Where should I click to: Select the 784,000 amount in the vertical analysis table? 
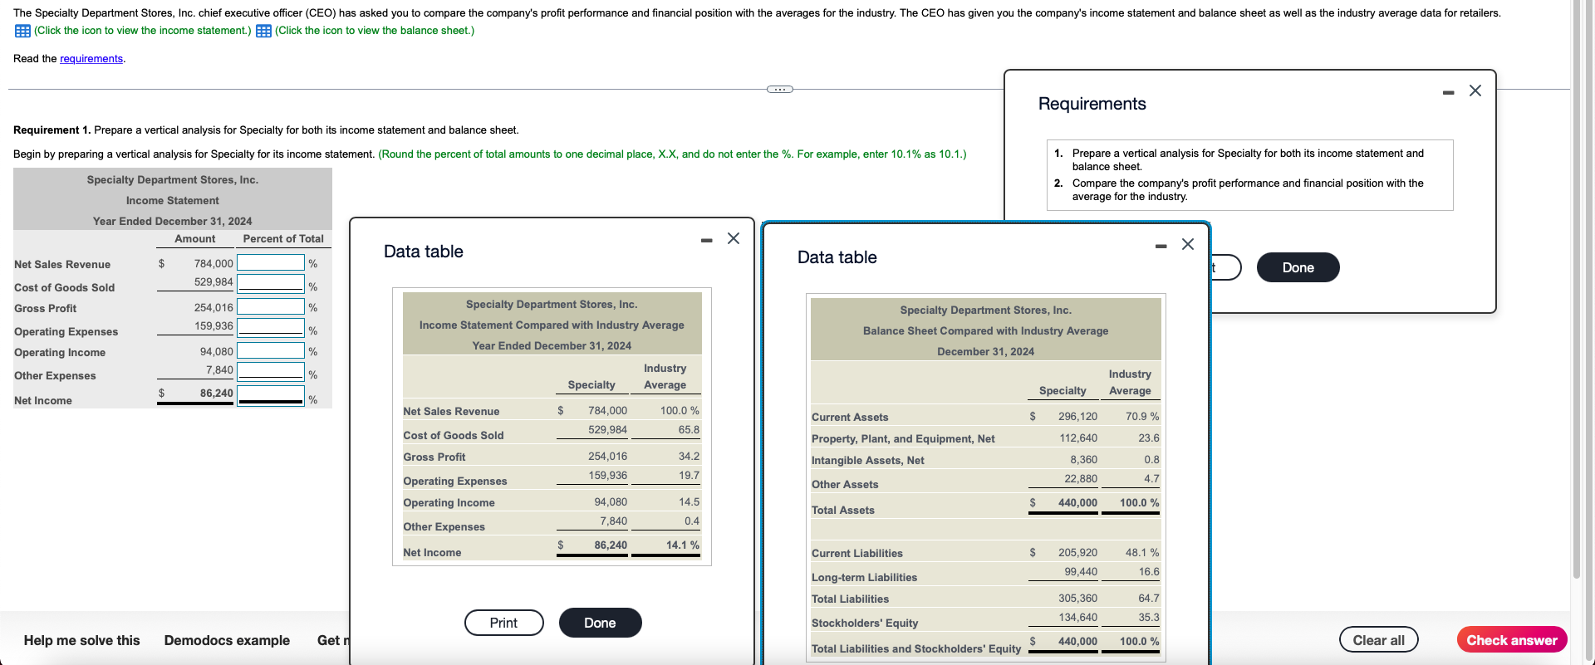213,263
